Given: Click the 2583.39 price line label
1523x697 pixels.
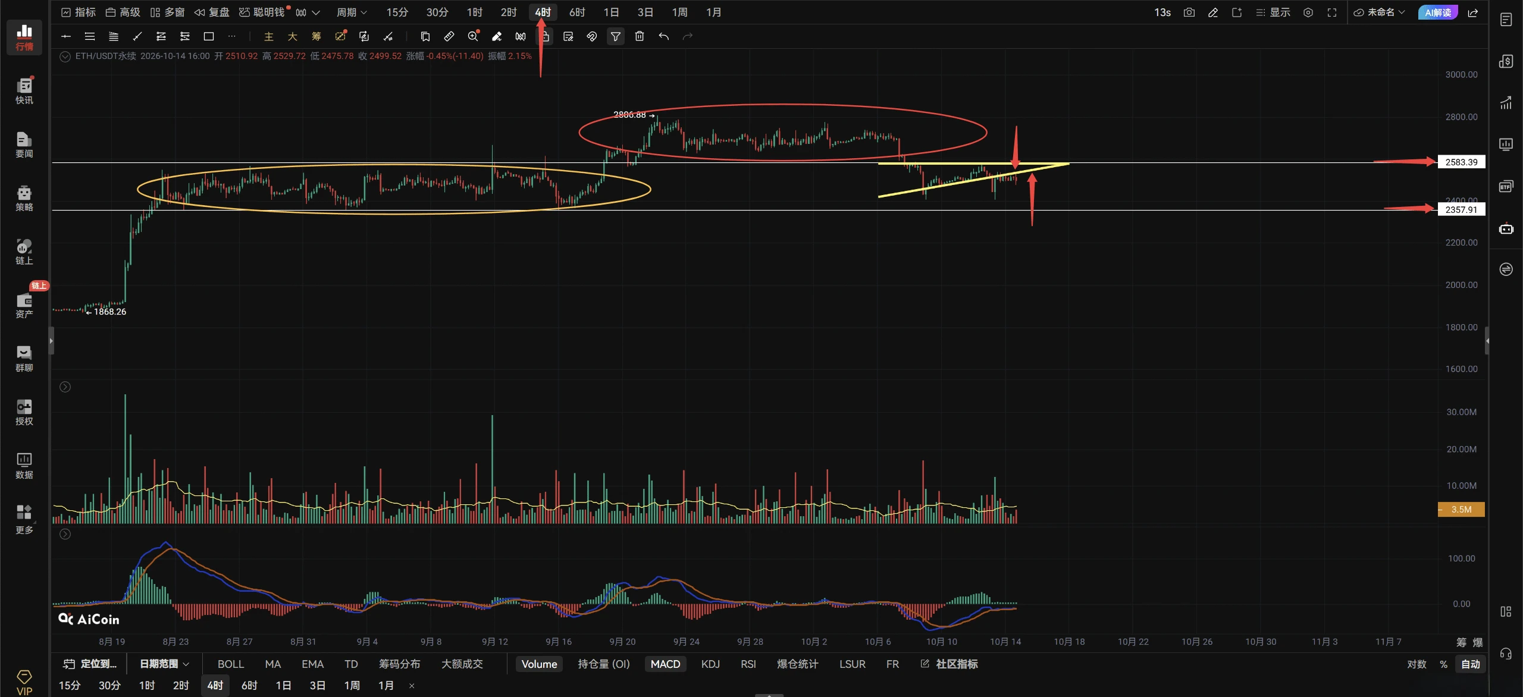Looking at the screenshot, I should 1461,162.
